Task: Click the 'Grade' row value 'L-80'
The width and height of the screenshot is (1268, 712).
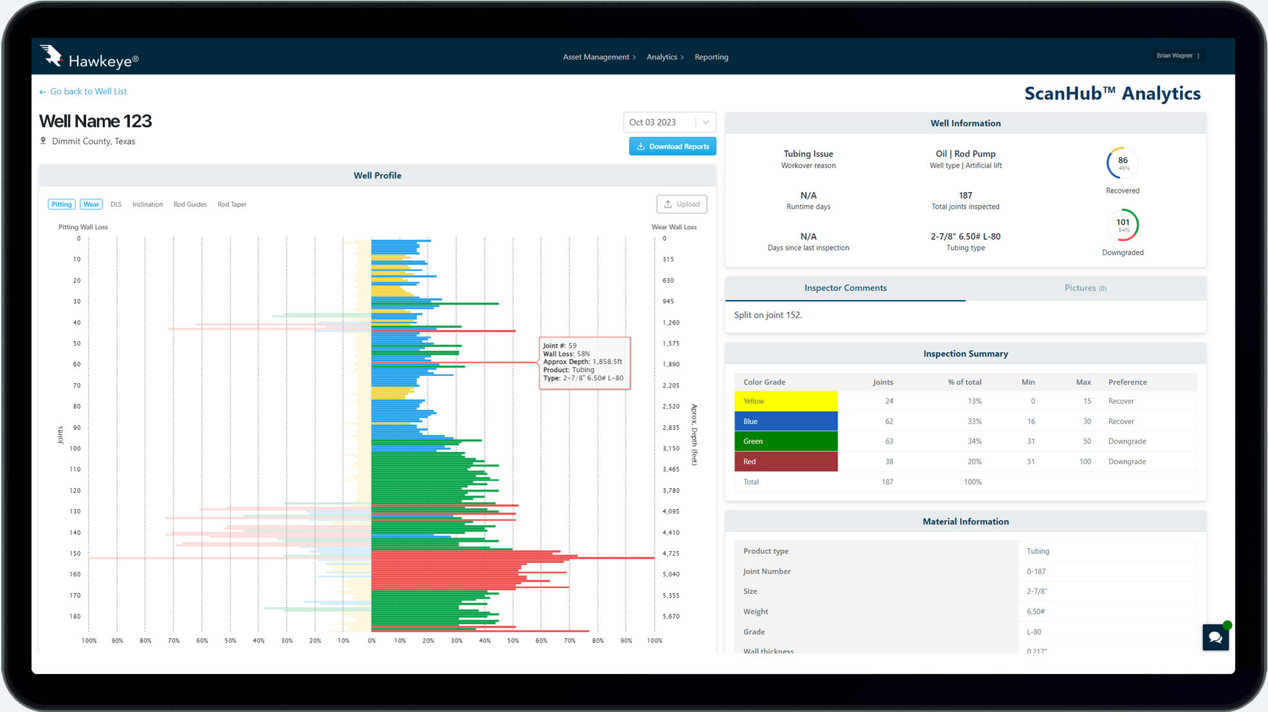Action: click(1034, 632)
